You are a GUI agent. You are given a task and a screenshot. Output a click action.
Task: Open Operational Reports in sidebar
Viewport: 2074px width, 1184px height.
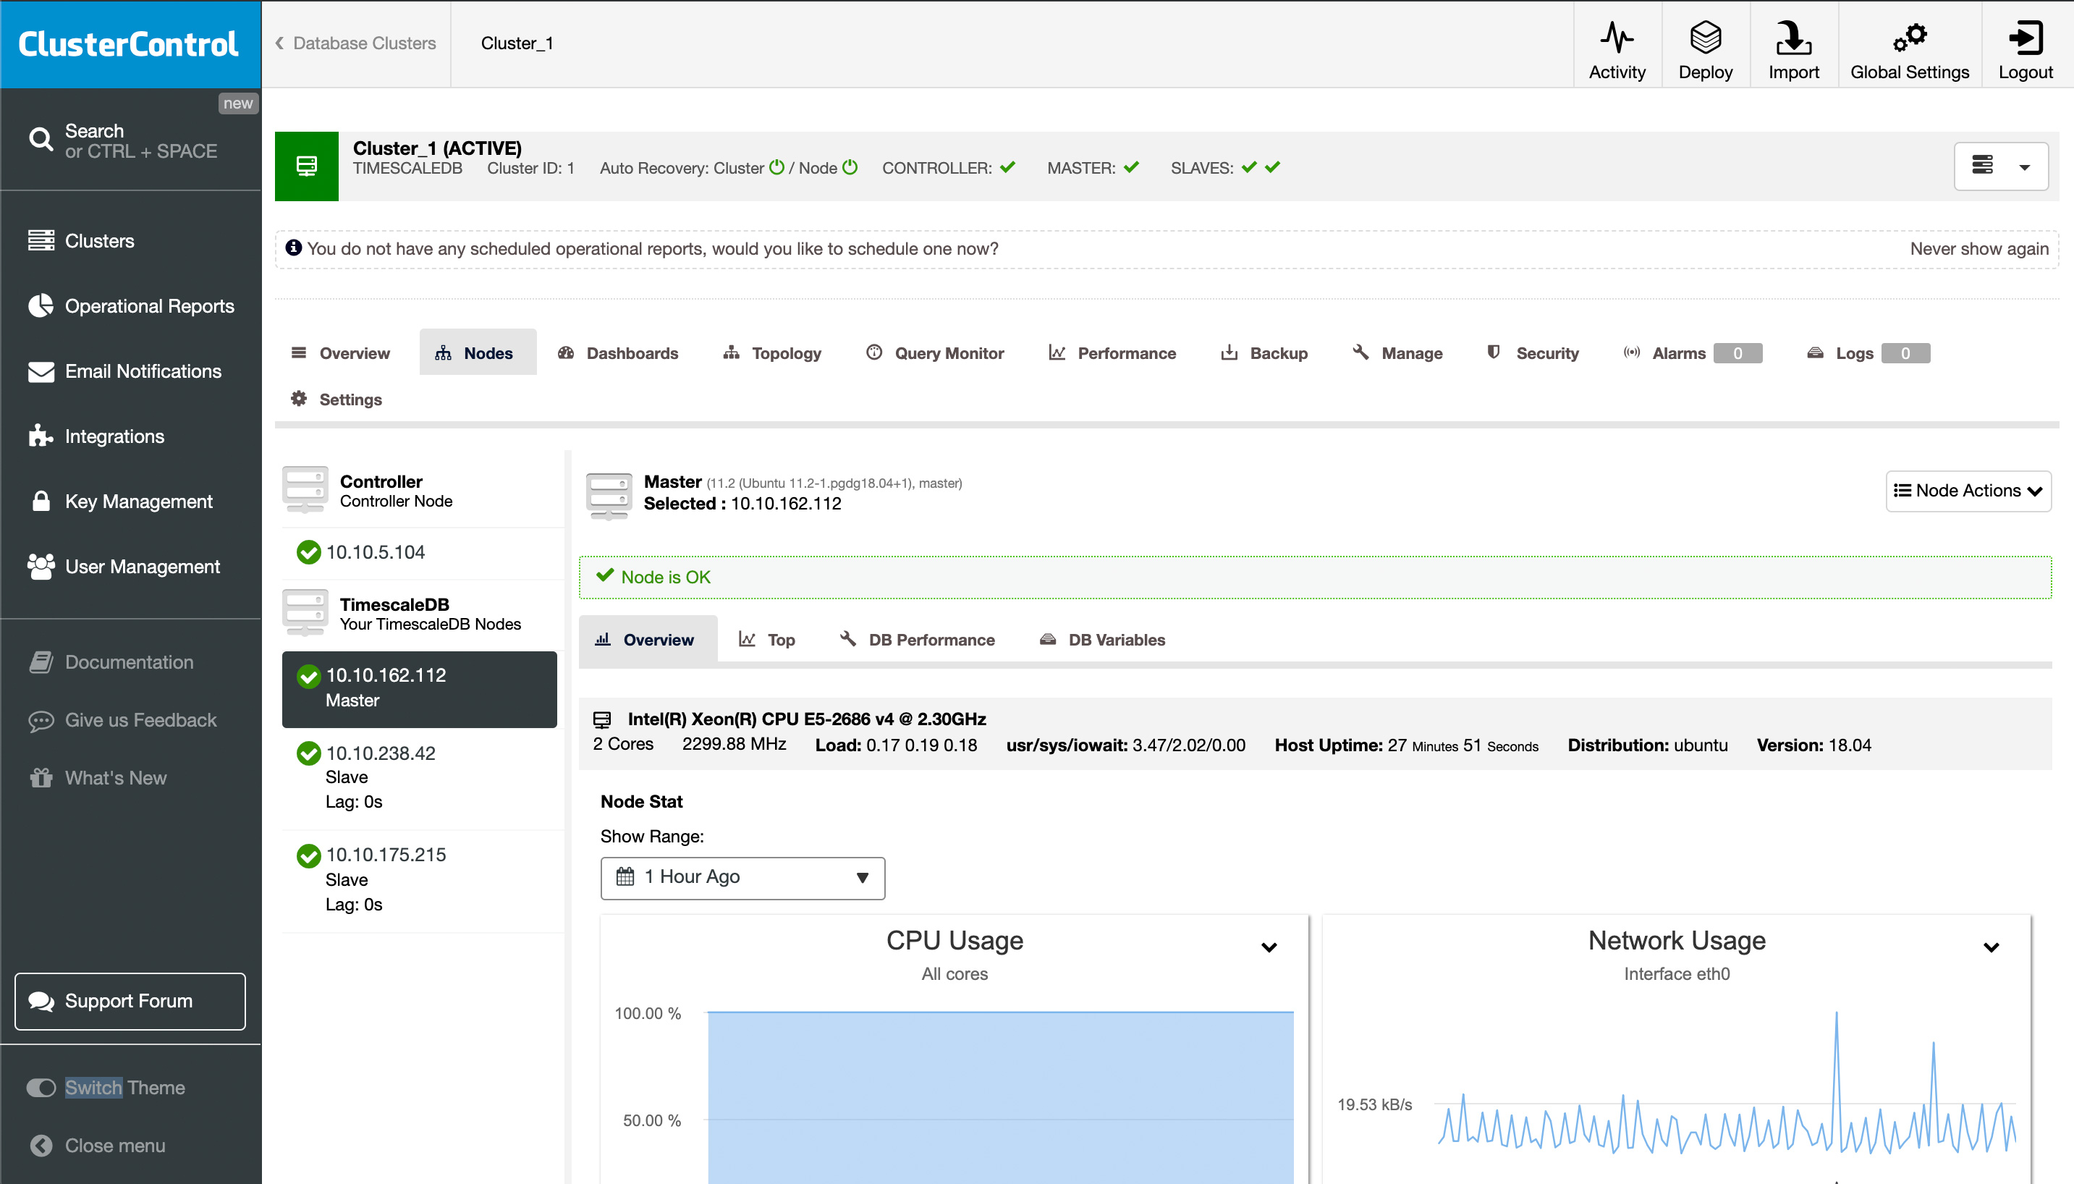[149, 305]
